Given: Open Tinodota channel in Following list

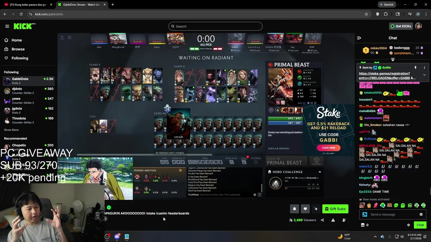Looking at the screenshot, I should click(x=29, y=120).
